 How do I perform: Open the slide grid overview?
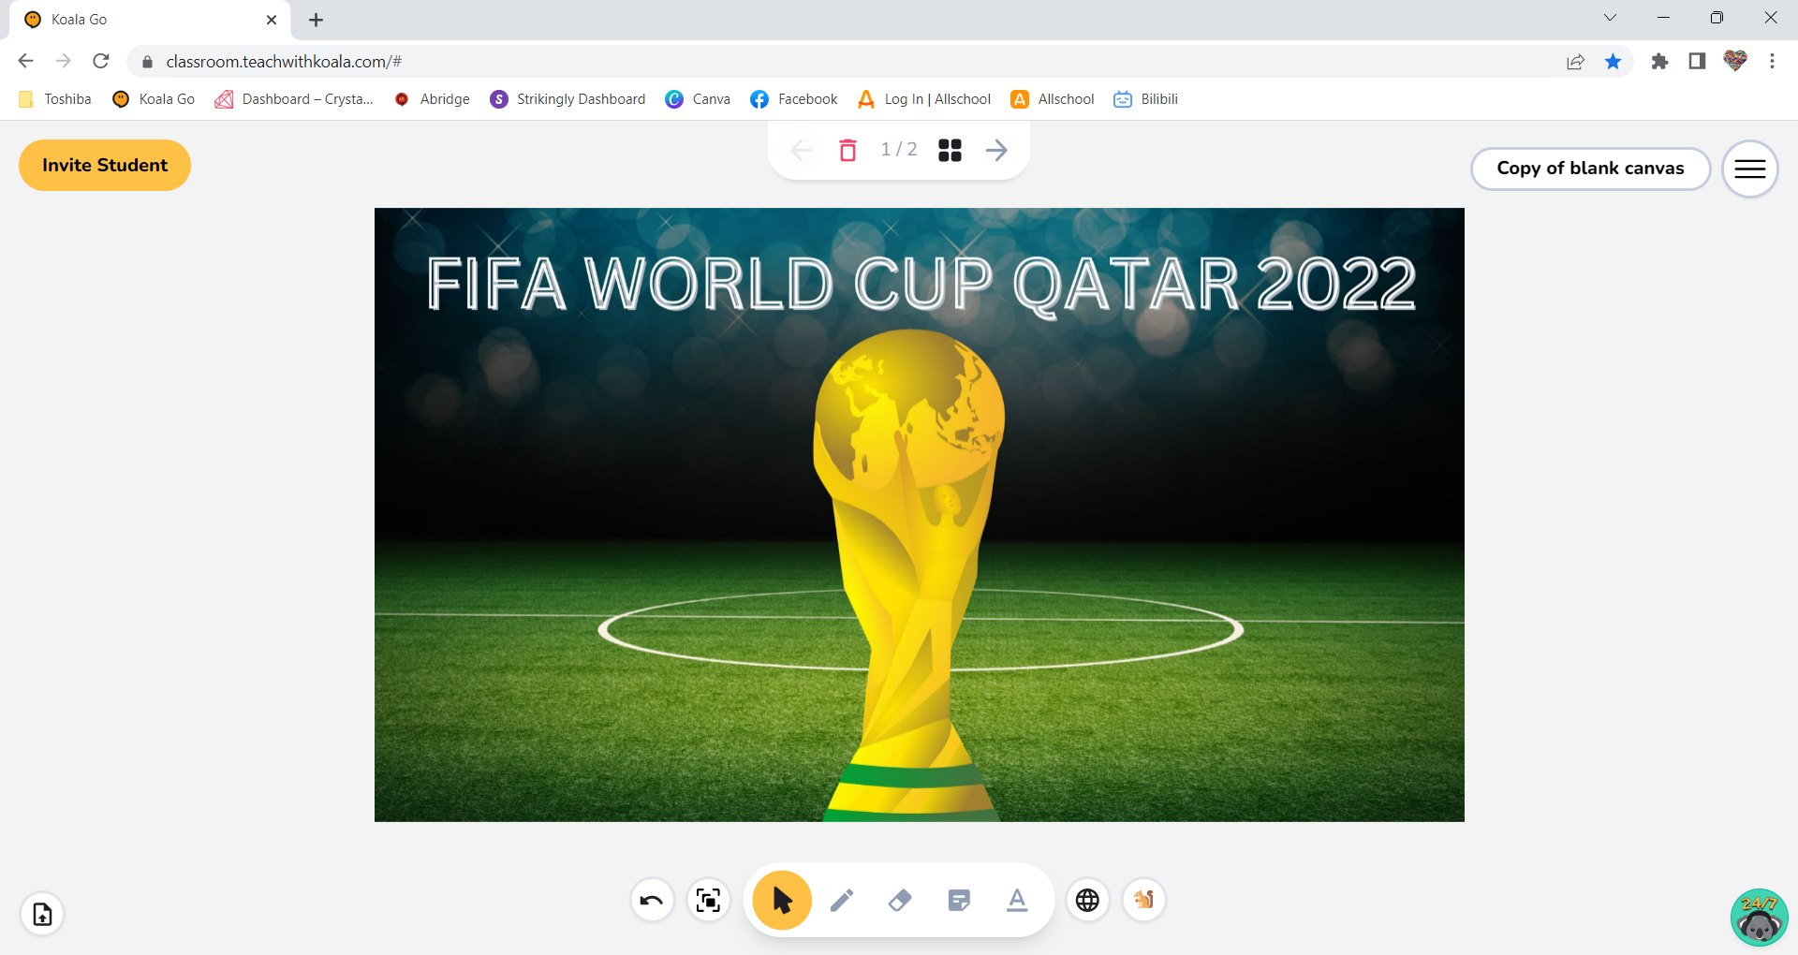click(950, 150)
